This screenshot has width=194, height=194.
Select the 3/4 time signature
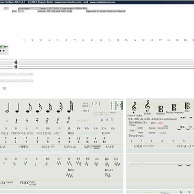point(37,140)
